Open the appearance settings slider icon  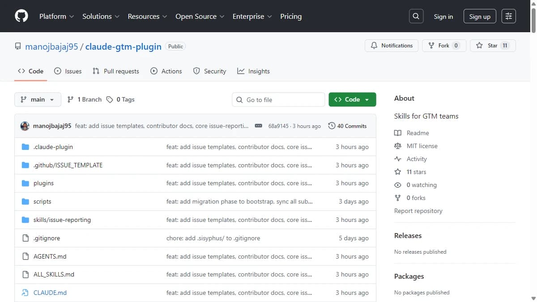pyautogui.click(x=509, y=16)
